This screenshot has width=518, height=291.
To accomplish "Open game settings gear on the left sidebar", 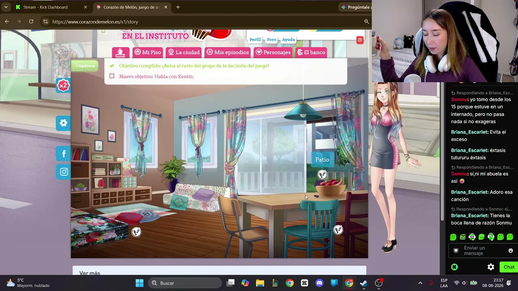I will coord(64,123).
